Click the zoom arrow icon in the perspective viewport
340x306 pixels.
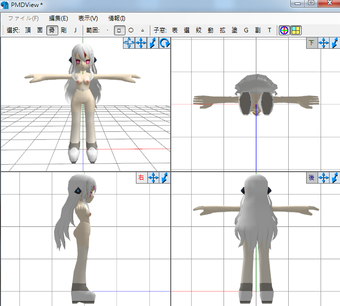153,44
